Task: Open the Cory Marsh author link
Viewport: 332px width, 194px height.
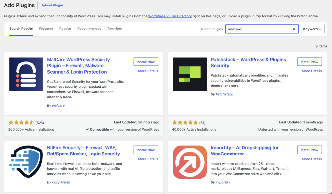Action: point(61,182)
